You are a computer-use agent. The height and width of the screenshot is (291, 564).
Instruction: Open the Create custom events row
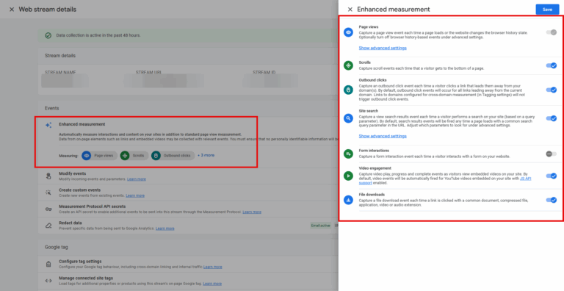click(188, 193)
